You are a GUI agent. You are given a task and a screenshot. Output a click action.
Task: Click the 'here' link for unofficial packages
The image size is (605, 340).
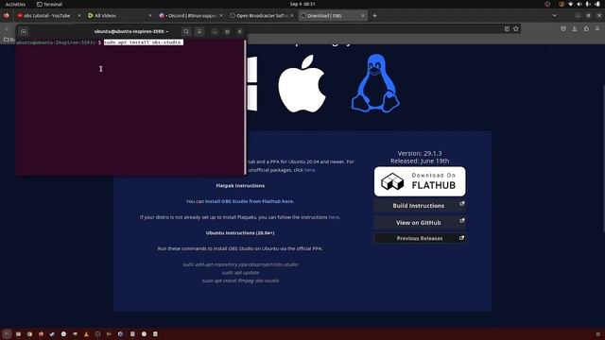[x=309, y=170]
